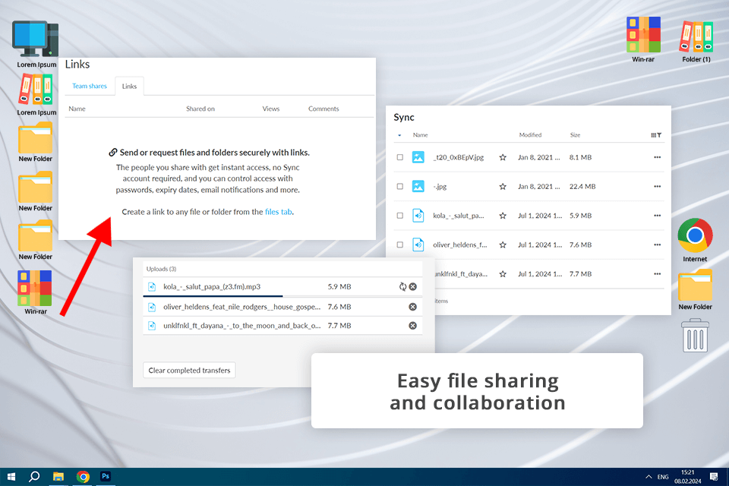
Task: Click the 8.1 MB size value in Sync
Action: click(x=580, y=157)
